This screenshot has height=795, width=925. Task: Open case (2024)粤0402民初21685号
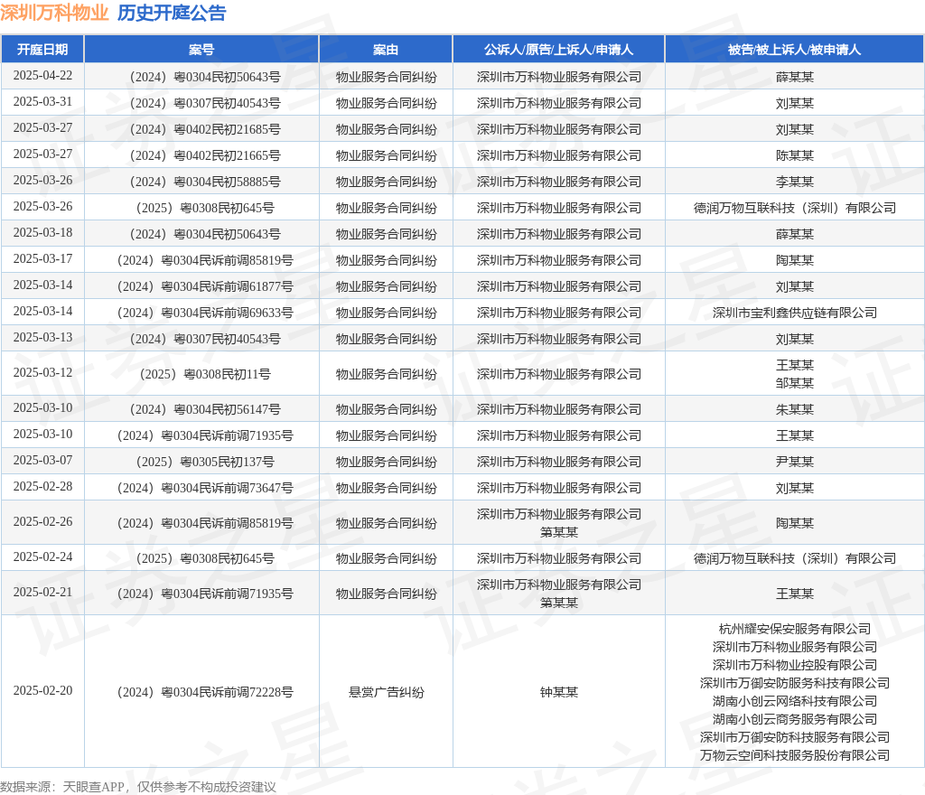click(x=205, y=129)
